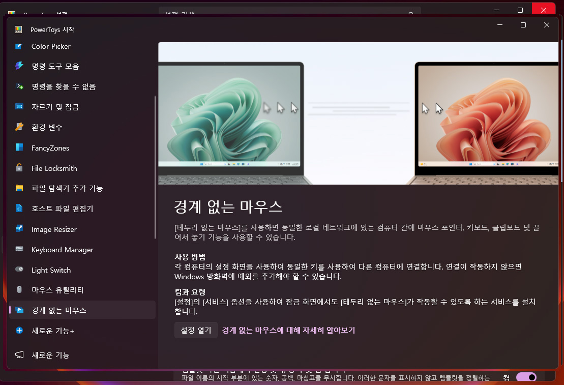
Task: Click the Color Picker icon in sidebar
Action: [19, 46]
